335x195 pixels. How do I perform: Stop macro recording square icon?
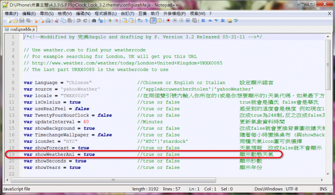(175, 21)
